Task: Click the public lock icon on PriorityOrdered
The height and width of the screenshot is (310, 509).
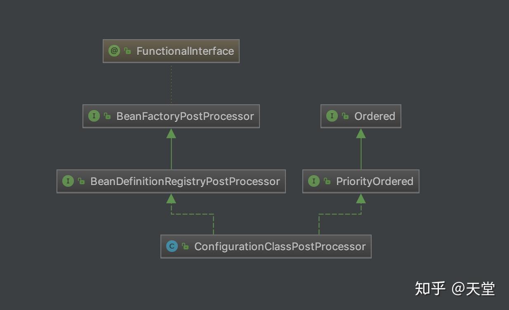Action: 327,181
